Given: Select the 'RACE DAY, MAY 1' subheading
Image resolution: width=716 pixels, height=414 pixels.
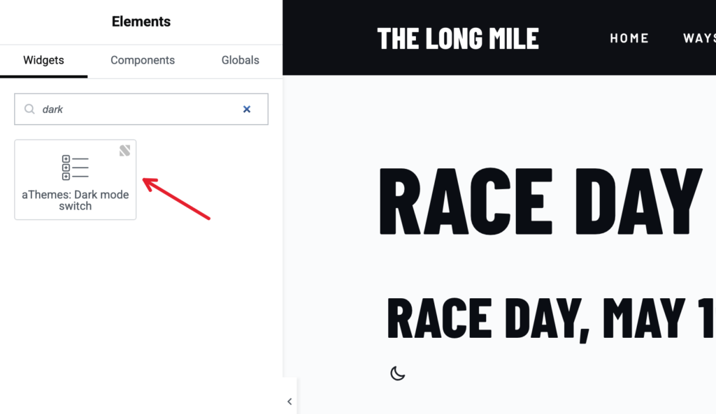Looking at the screenshot, I should [x=551, y=318].
